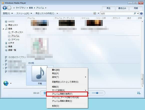Switch to the 同期 tab
Image resolution: width=145 pixels, height=110 pixels.
(136, 8)
